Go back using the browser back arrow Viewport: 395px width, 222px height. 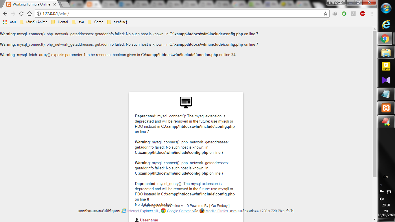(5, 14)
